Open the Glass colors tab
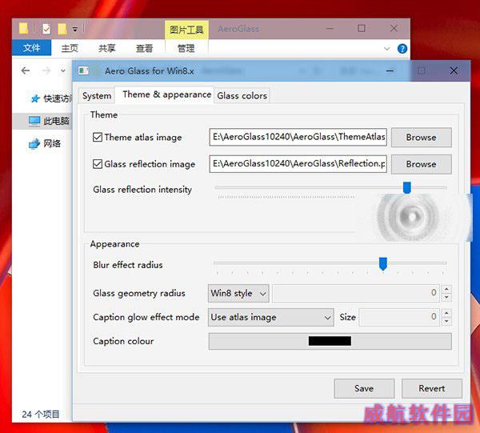The width and height of the screenshot is (480, 433). tap(242, 96)
